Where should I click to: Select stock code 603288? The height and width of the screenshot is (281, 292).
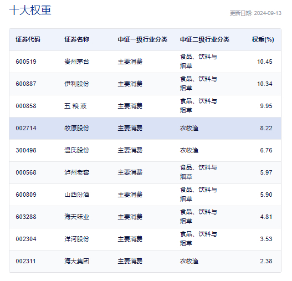(x=26, y=217)
